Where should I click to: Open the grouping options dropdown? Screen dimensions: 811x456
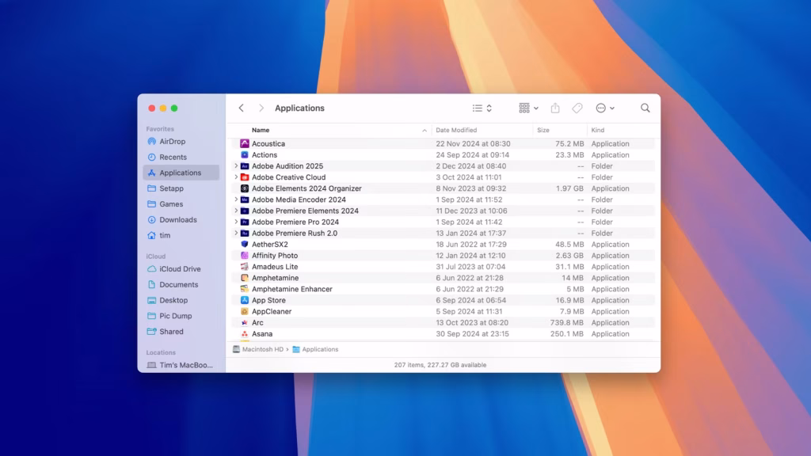[x=528, y=108]
